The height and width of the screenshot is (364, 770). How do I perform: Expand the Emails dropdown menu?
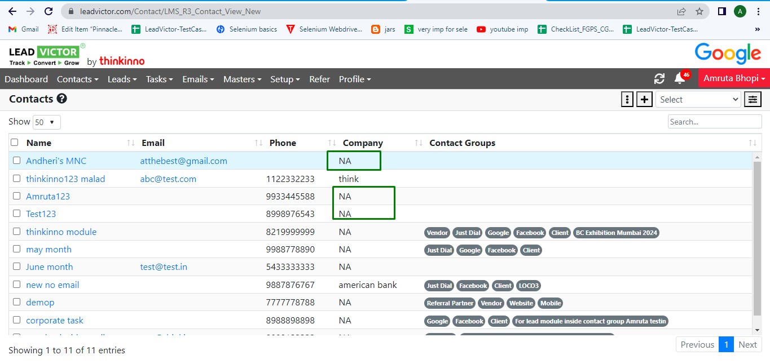click(198, 79)
